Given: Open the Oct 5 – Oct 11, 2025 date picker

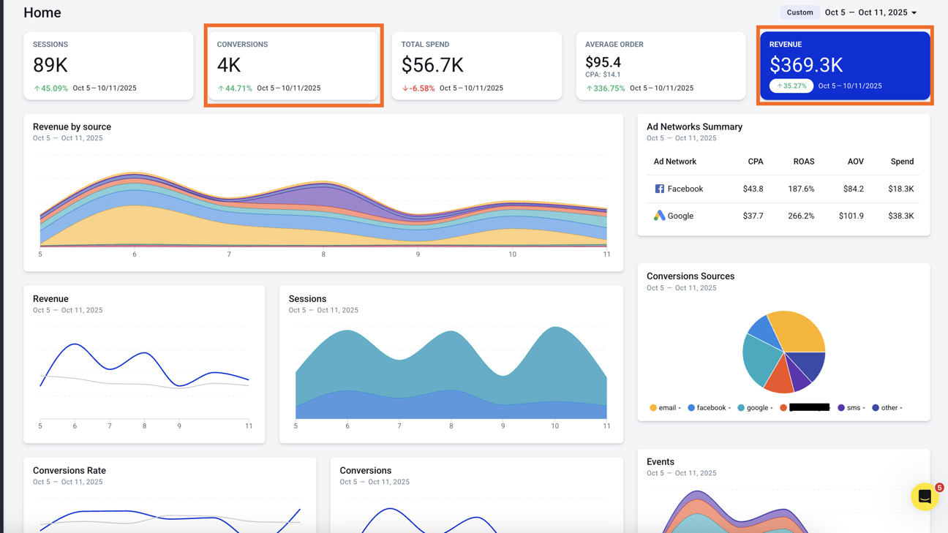Looking at the screenshot, I should coord(866,12).
